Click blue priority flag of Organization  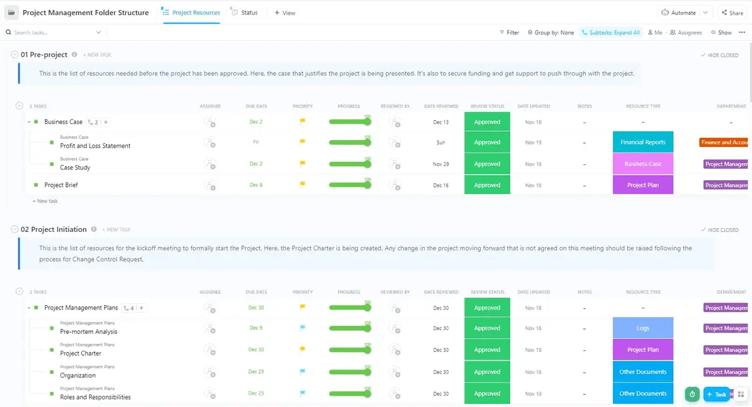[303, 372]
